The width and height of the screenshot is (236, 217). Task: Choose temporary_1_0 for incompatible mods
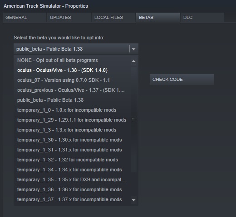(72, 110)
